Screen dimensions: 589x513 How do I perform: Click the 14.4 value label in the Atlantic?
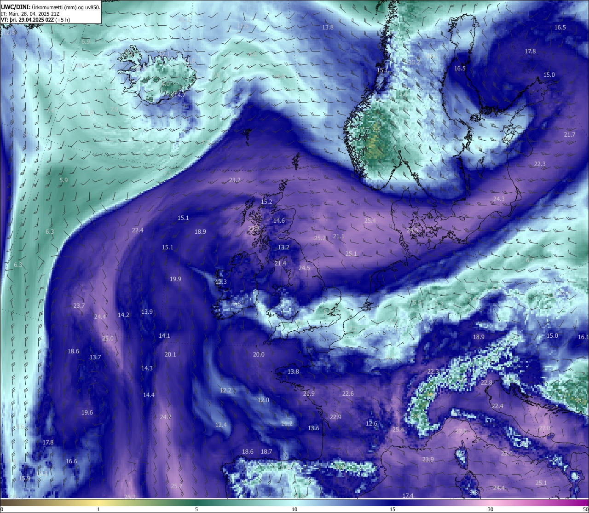149,395
